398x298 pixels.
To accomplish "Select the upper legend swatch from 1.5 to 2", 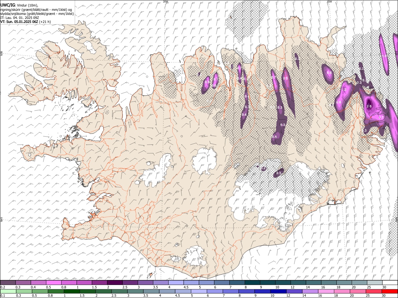I will (x=99, y=282).
